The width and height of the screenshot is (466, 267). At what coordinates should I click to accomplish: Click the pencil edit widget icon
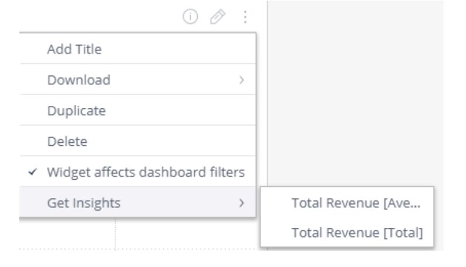pos(218,16)
